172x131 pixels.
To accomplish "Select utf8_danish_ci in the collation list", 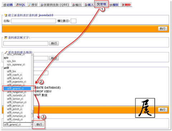I will click(x=17, y=78).
